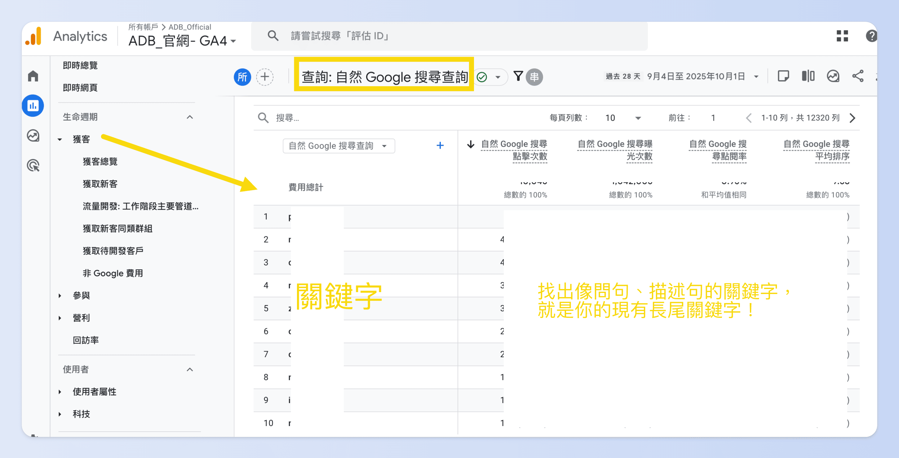Click the Google Apps grid icon
The height and width of the screenshot is (458, 899).
(x=843, y=36)
